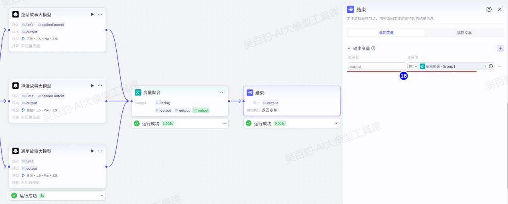The image size is (508, 204).
Task: Run the 神话故事大模型 node
Action: [x=92, y=86]
